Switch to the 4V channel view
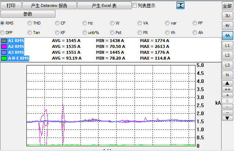This screenshot has height=151, width=234. click(x=227, y=26)
